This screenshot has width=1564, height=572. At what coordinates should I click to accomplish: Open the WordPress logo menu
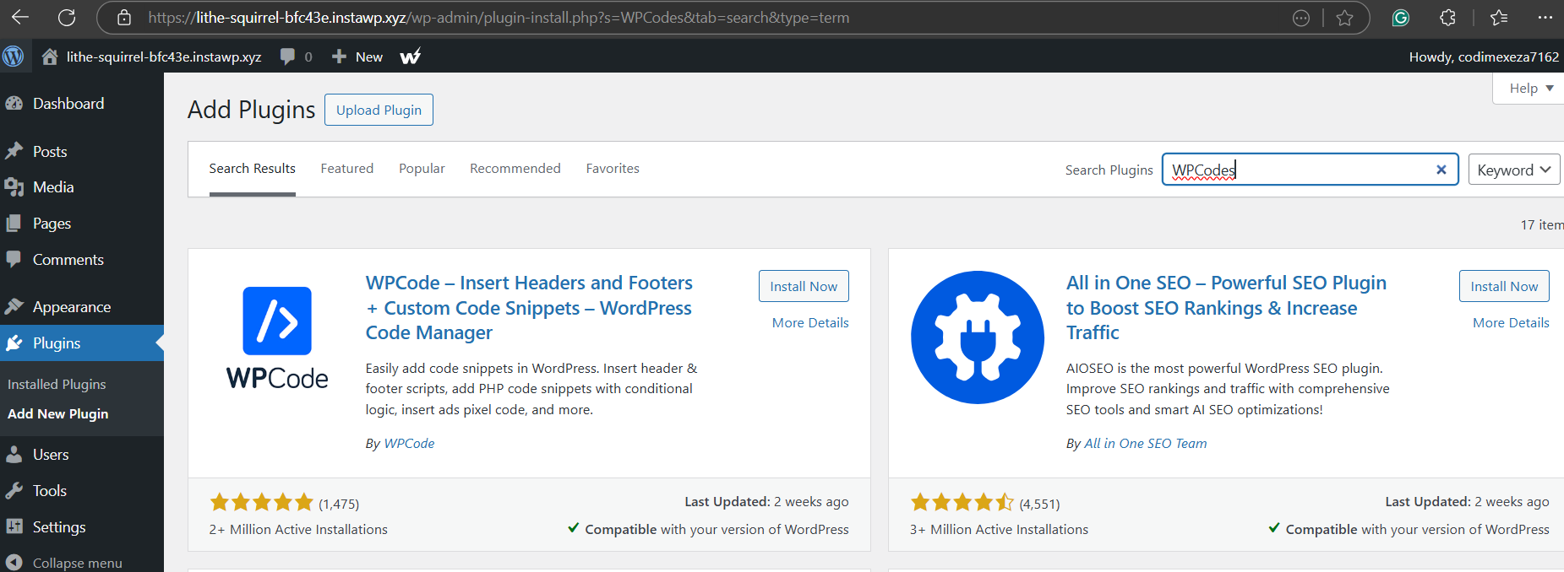[x=14, y=57]
